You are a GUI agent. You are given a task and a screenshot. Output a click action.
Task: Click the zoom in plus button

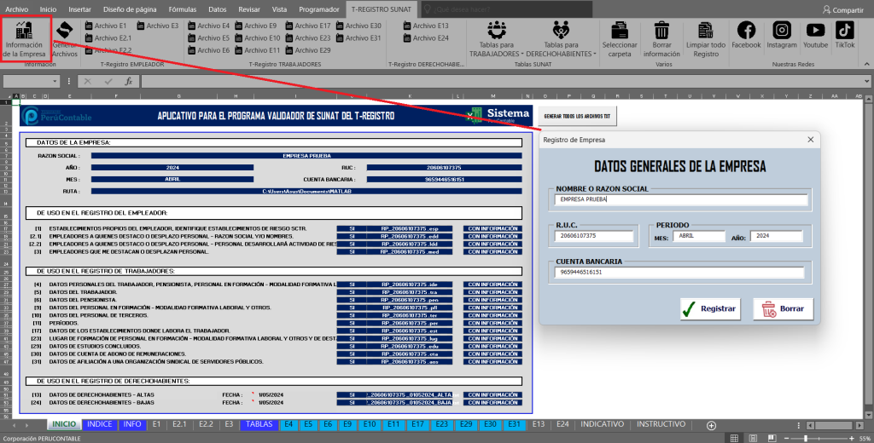pyautogui.click(x=851, y=439)
